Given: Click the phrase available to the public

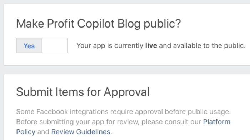Looking at the screenshot, I should (209, 46).
